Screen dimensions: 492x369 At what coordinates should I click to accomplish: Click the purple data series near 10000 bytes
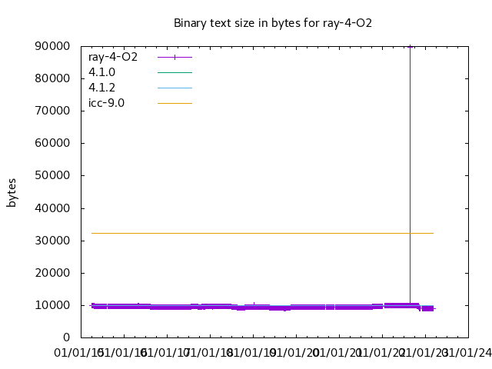(231, 307)
